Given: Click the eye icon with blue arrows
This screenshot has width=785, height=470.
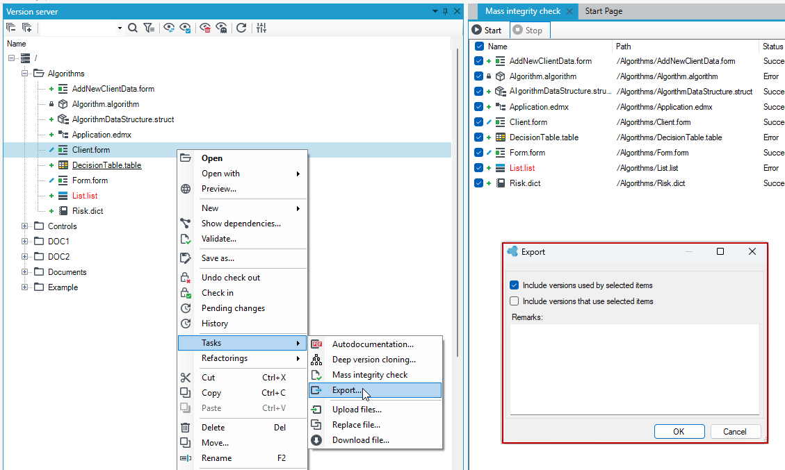Looking at the screenshot, I should point(169,28).
